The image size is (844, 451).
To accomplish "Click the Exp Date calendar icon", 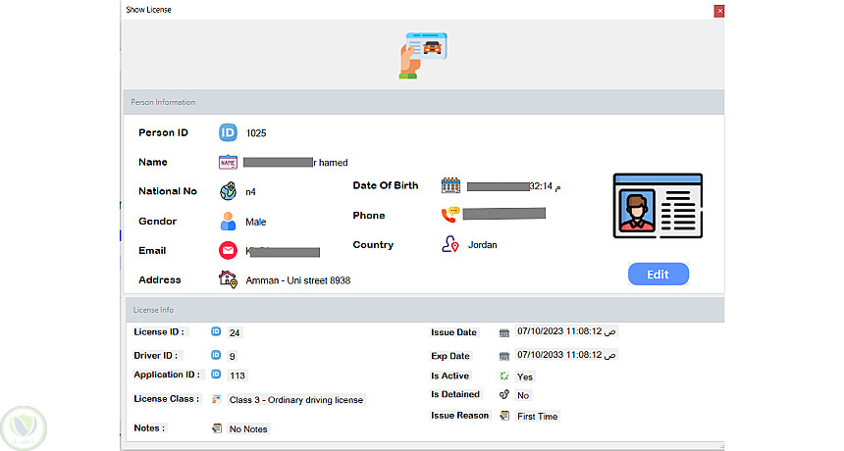I will click(503, 356).
